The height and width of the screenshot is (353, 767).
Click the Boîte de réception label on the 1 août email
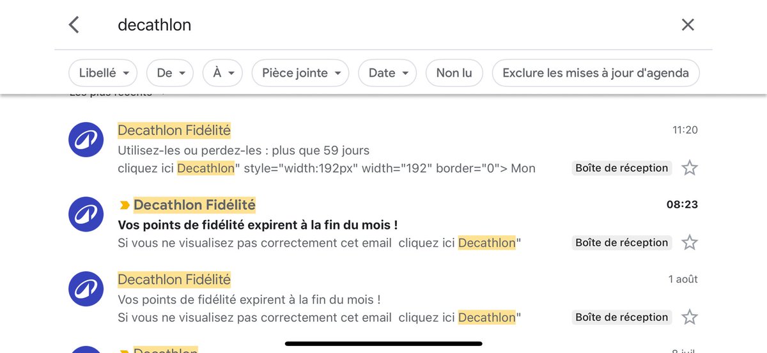click(x=622, y=317)
